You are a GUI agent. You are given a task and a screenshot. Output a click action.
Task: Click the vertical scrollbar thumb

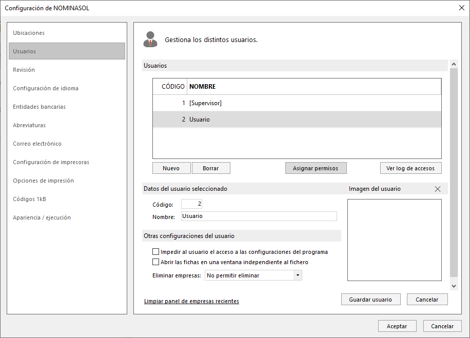pyautogui.click(x=454, y=173)
